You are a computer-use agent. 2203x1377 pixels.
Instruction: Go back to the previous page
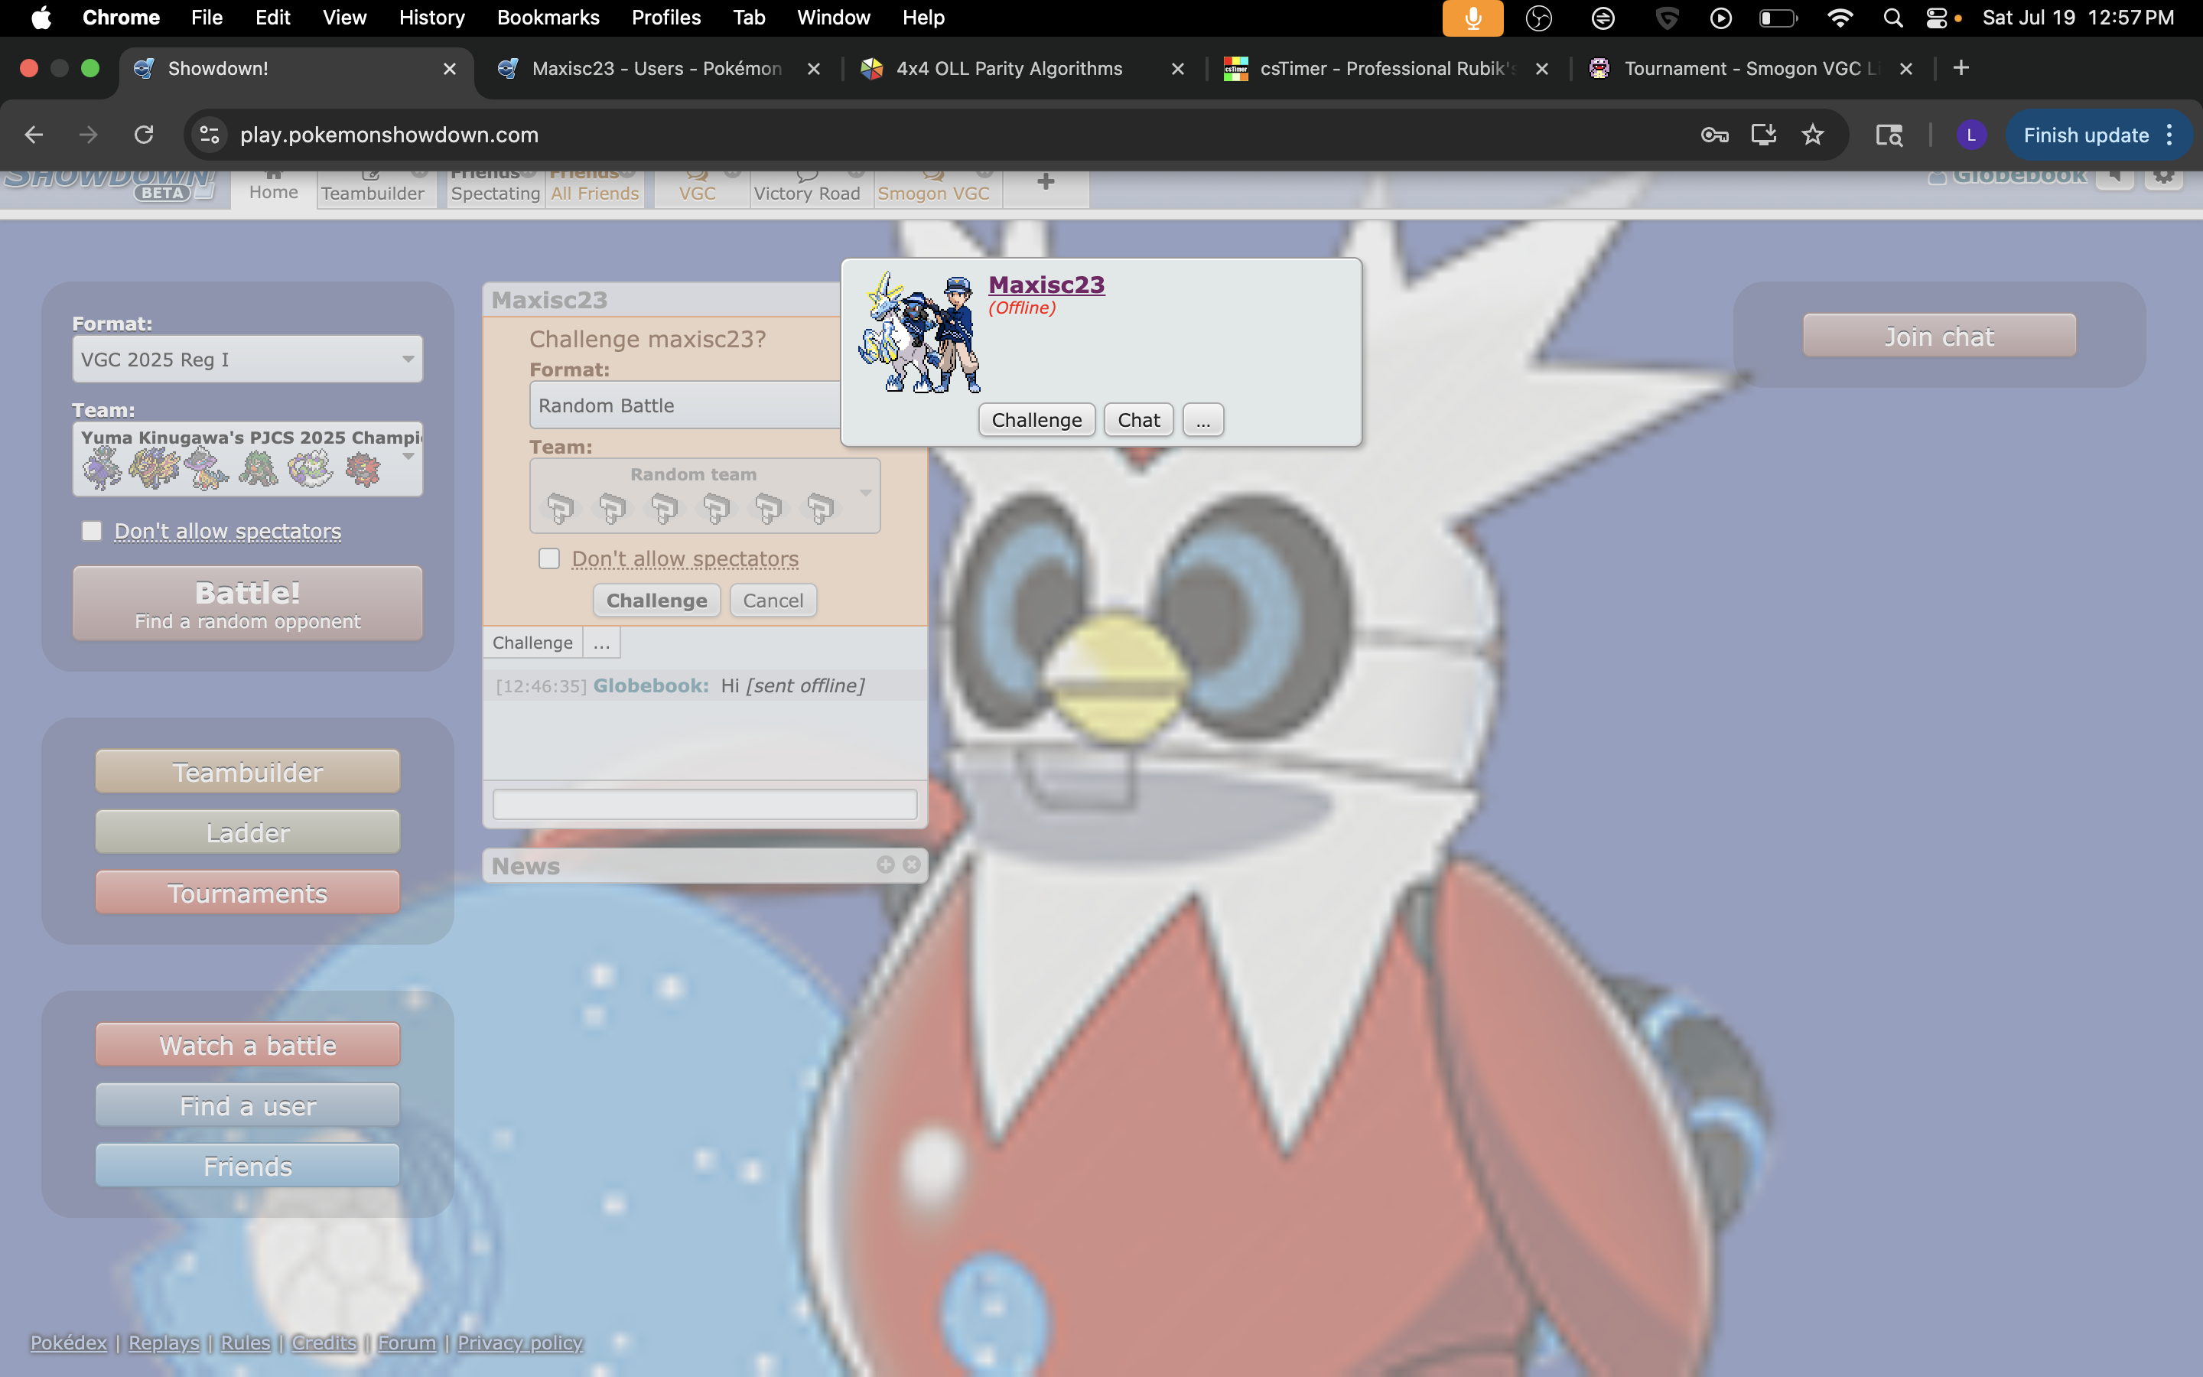(34, 135)
